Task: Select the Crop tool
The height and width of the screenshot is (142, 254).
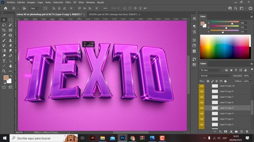Action: (x=4, y=30)
